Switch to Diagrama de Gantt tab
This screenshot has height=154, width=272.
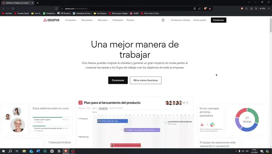click(x=116, y=108)
